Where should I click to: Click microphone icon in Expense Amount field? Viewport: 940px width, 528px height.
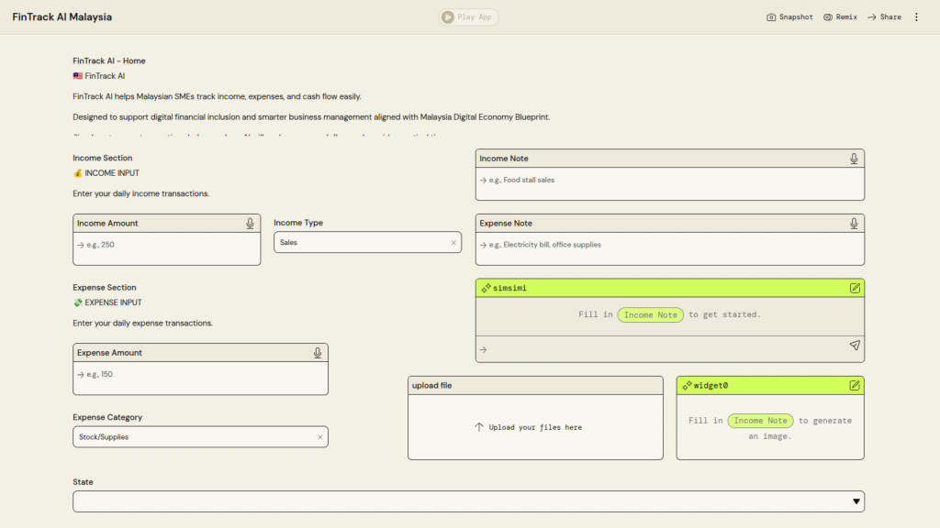(318, 353)
